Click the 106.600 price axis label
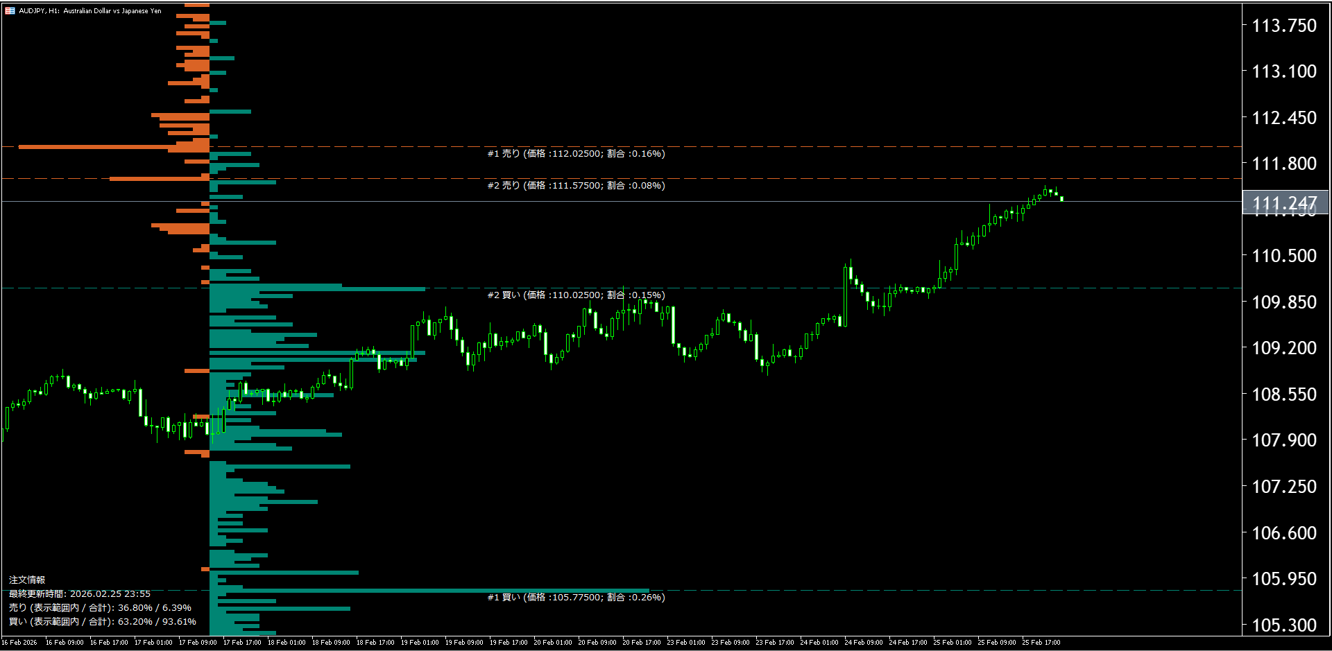This screenshot has height=651, width=1332. 1283,533
